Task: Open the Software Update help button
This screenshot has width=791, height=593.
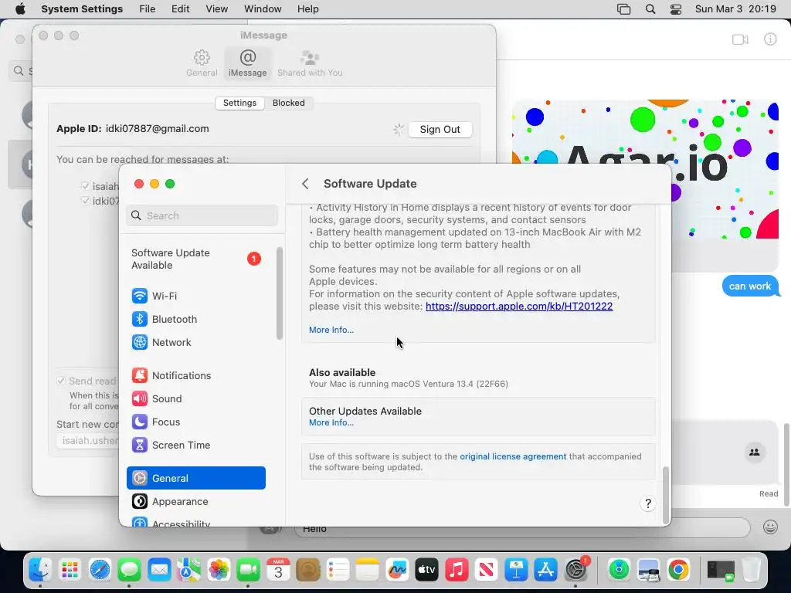Action: 648,503
